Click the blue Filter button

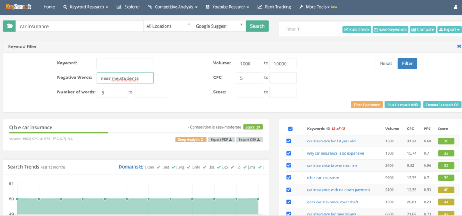click(407, 63)
